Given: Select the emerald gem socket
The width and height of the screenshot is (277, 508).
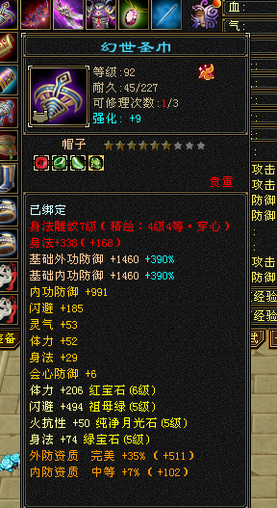Looking at the screenshot, I should point(60,163).
